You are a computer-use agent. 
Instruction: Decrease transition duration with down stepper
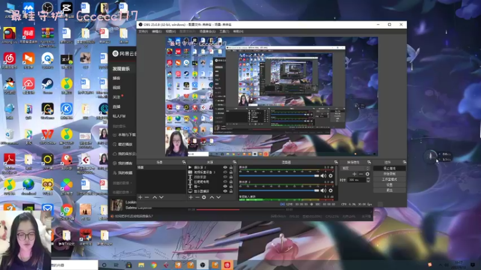coord(368,181)
